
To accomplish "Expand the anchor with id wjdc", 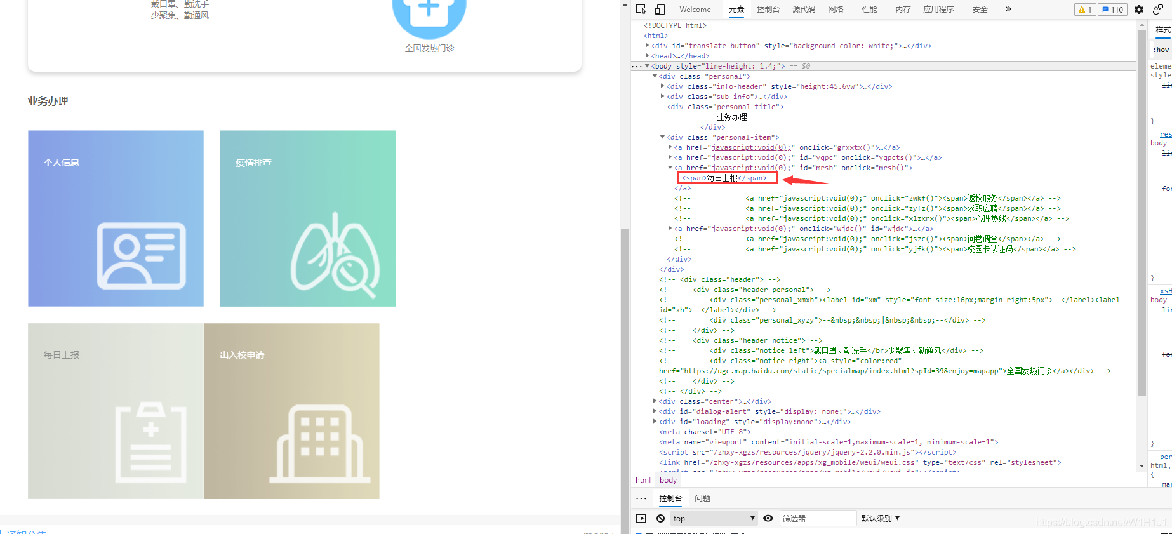I will (670, 229).
